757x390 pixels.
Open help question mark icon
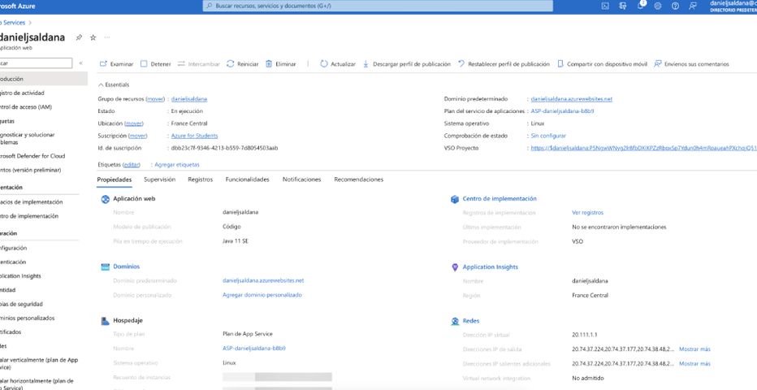click(675, 6)
